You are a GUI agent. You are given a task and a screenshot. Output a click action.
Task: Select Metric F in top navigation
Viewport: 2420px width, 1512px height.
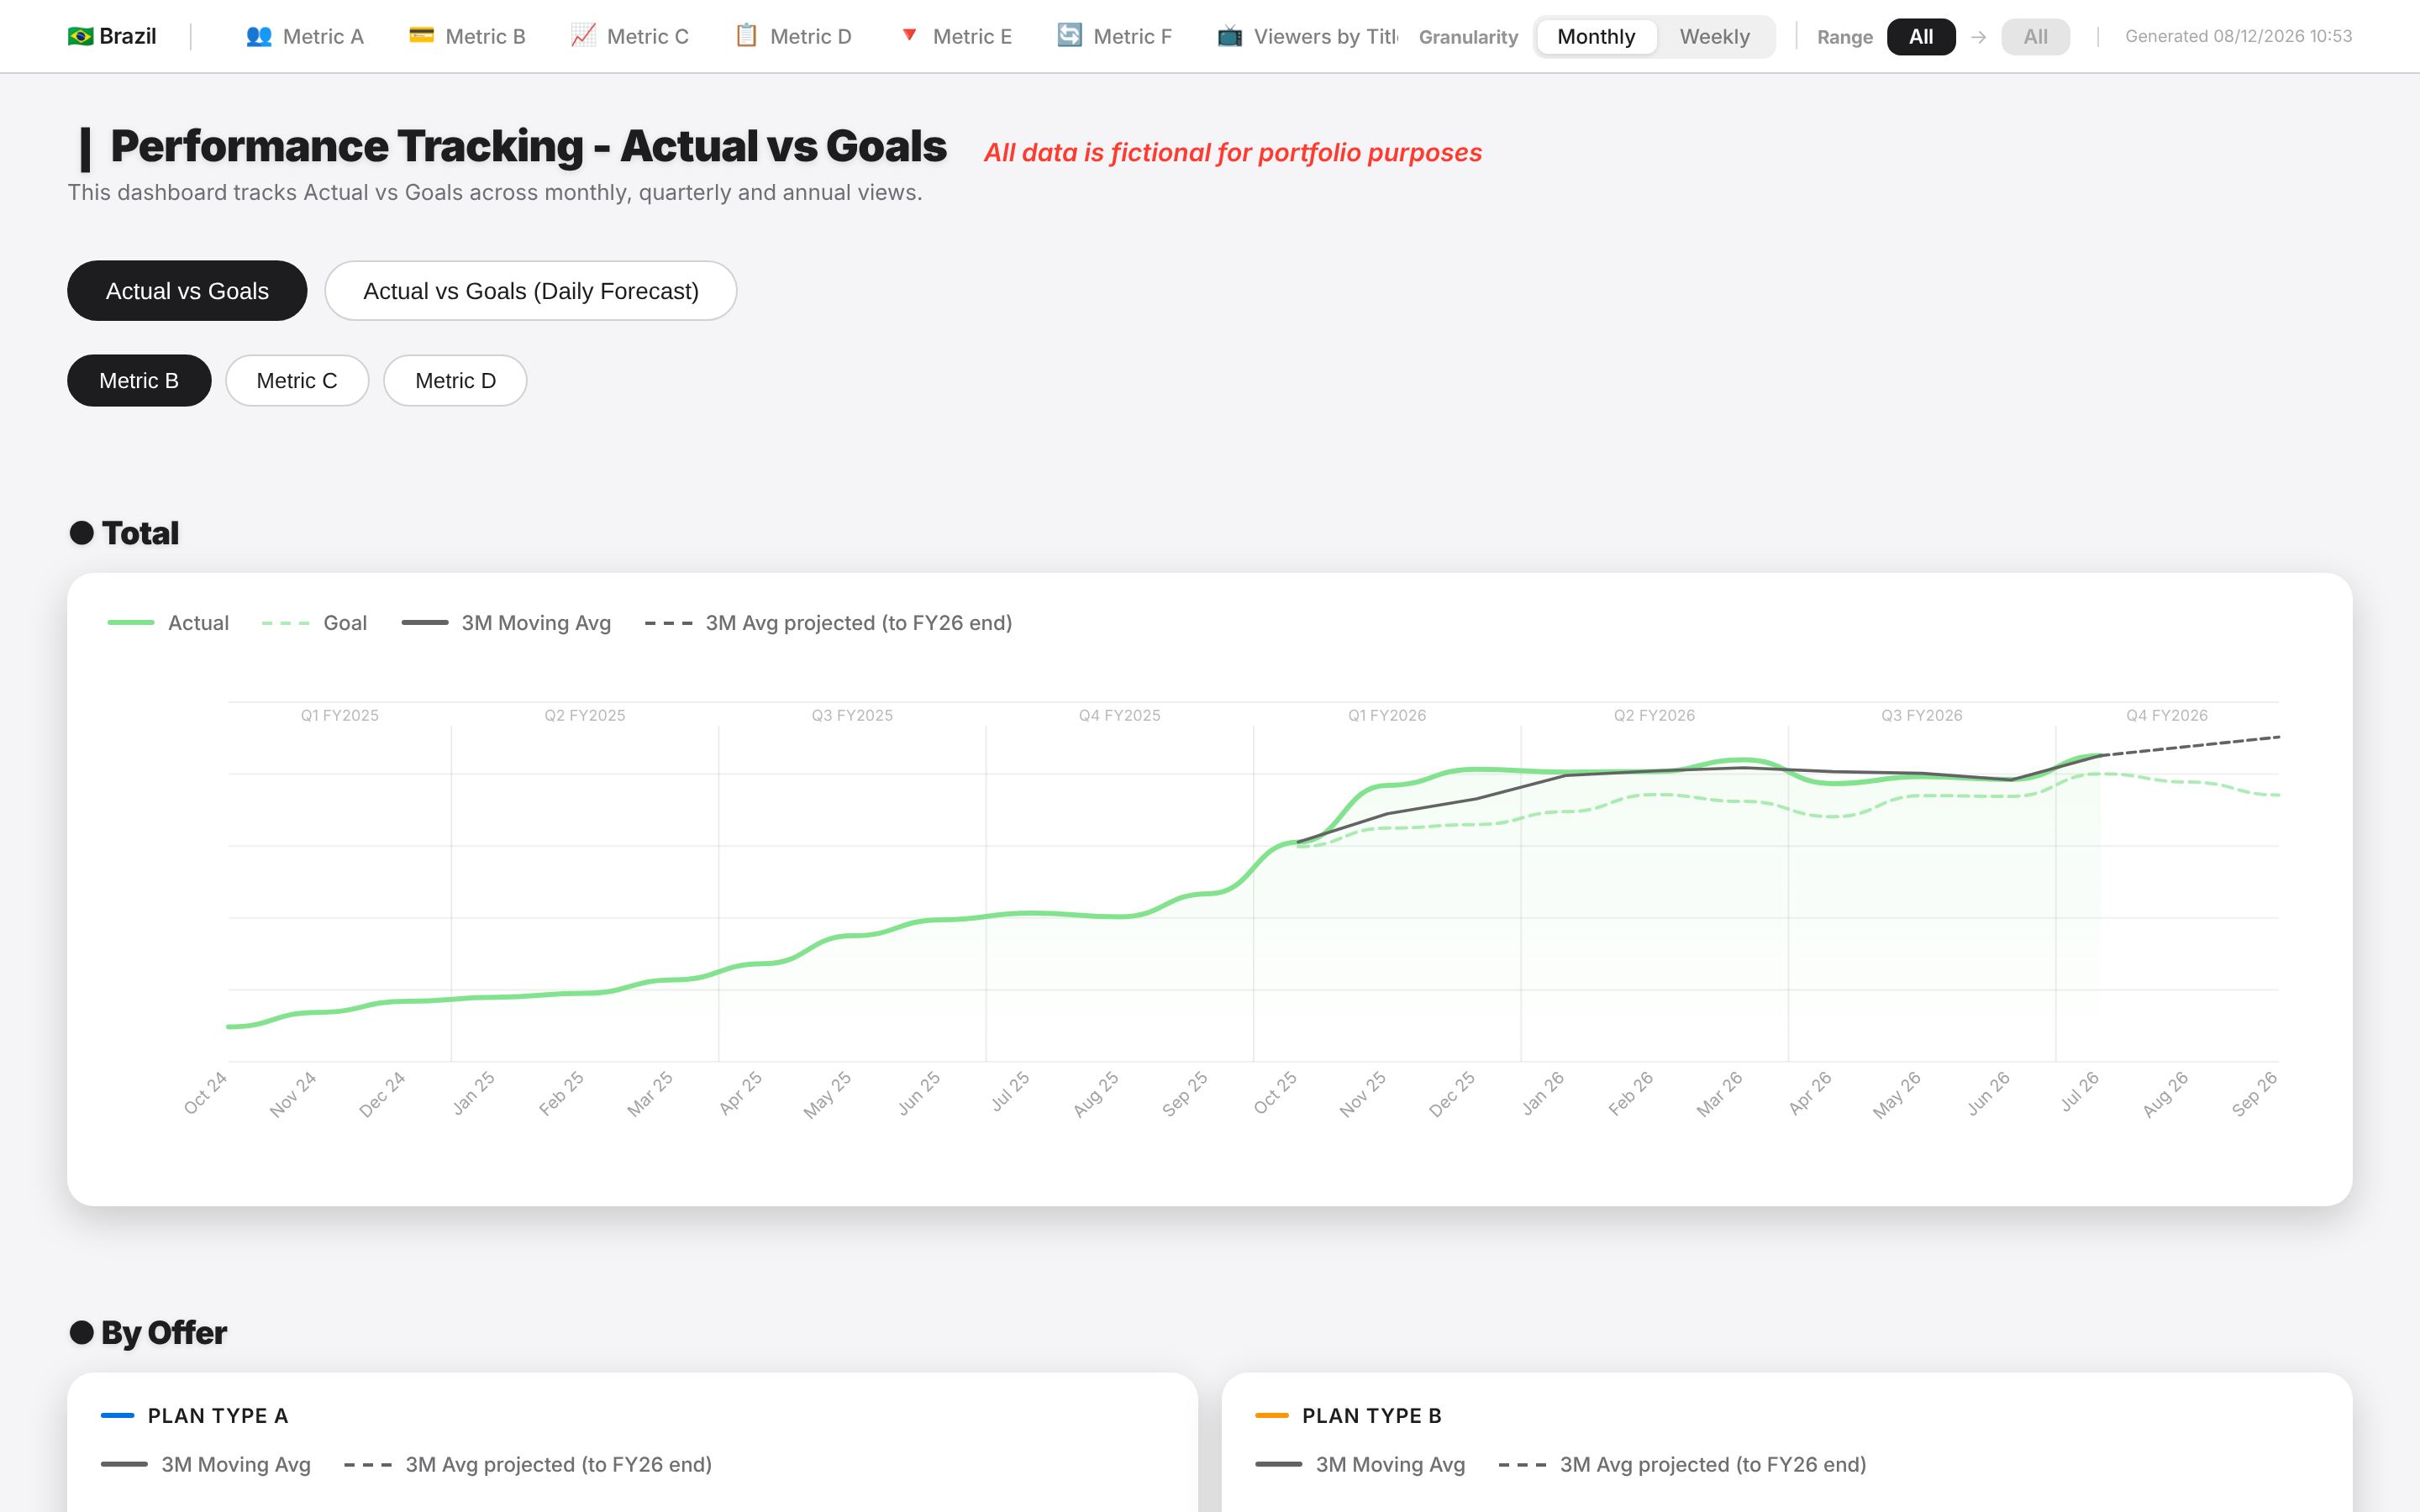[x=1115, y=37]
